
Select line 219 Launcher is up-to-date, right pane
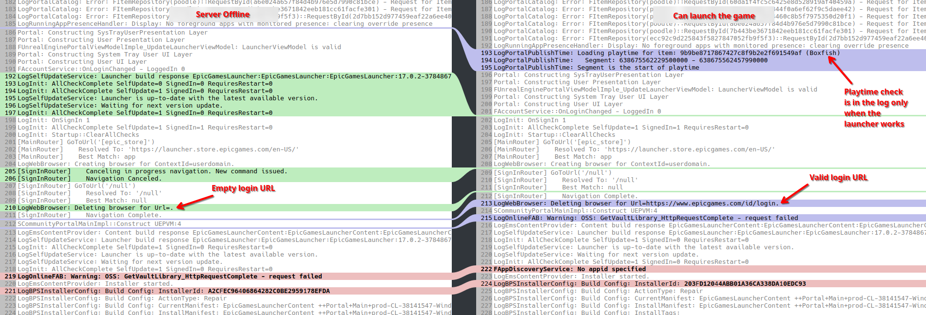pyautogui.click(x=644, y=247)
